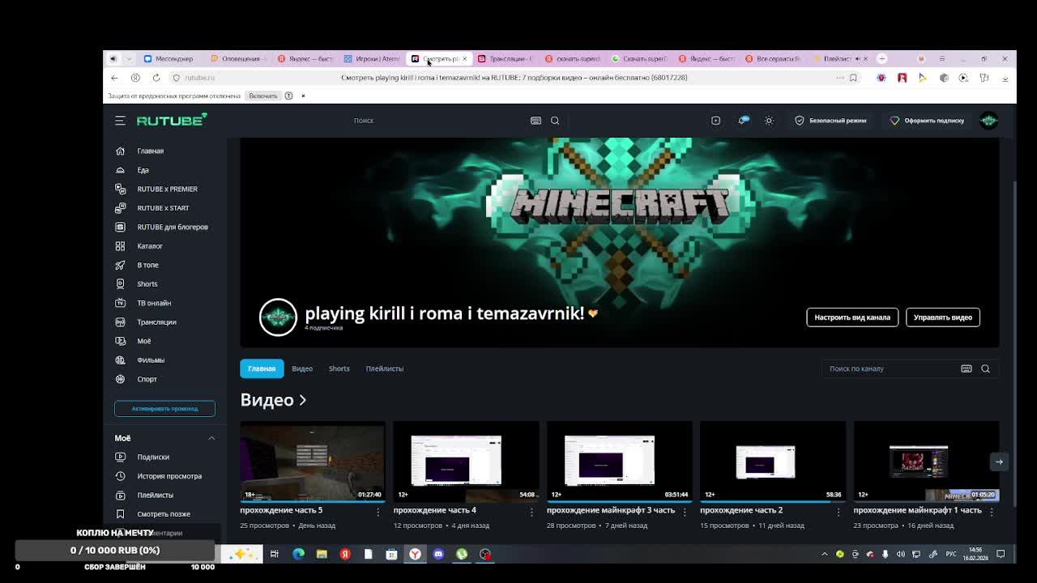Go back in the browser
The image size is (1037, 583).
click(x=114, y=78)
